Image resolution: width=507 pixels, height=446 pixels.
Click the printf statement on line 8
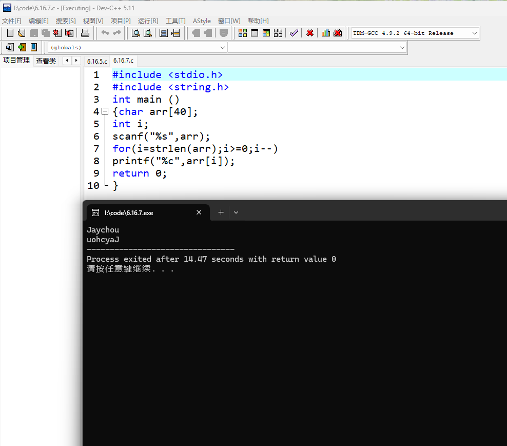point(173,161)
